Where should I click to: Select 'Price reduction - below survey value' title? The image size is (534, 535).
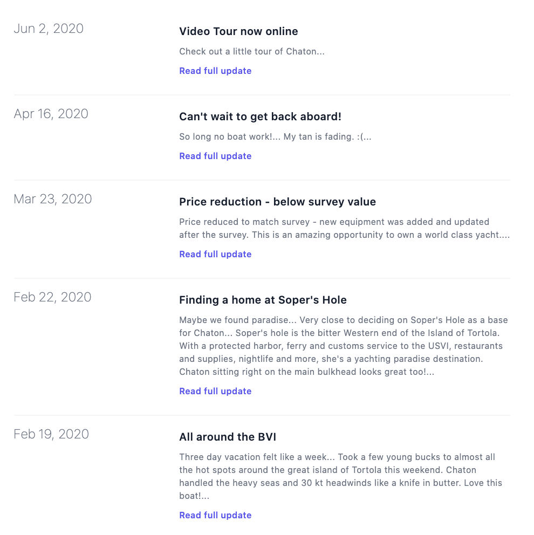tap(277, 202)
